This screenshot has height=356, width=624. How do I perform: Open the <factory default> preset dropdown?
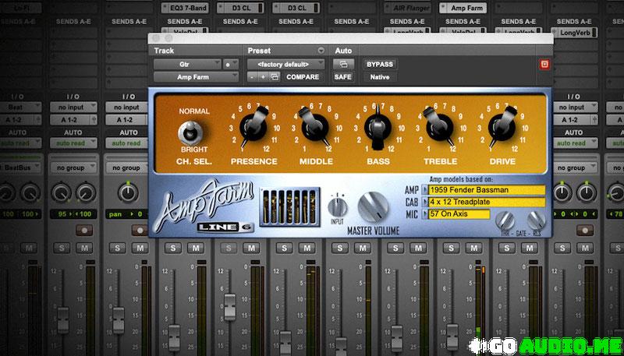pyautogui.click(x=285, y=65)
